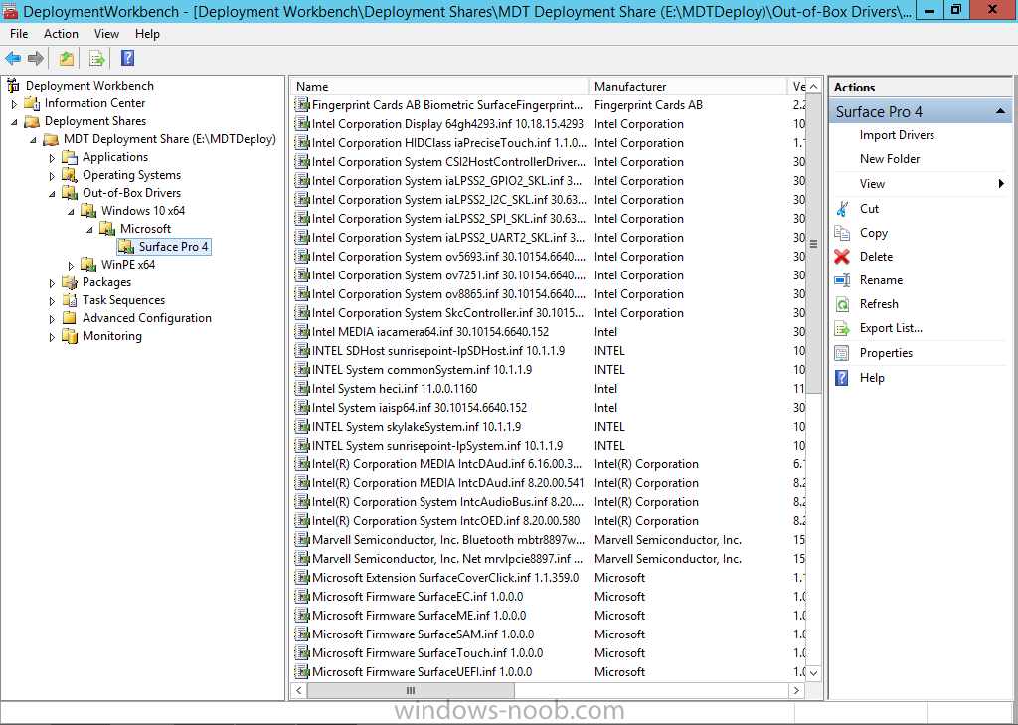Select Marvell Semiconductor Net mrvlpcie8897.inf row
Image resolution: width=1018 pixels, height=725 pixels.
coord(549,559)
